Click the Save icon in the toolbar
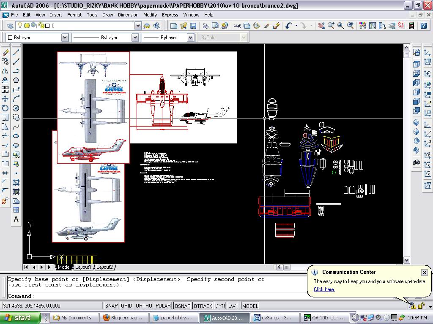Viewport: 433px width, 324px height. coord(193,26)
